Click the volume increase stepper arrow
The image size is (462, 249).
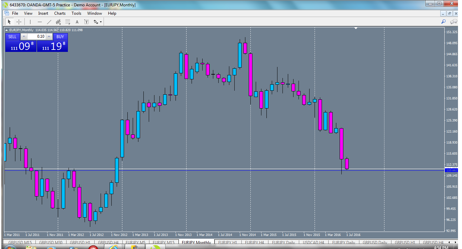tap(49, 36)
